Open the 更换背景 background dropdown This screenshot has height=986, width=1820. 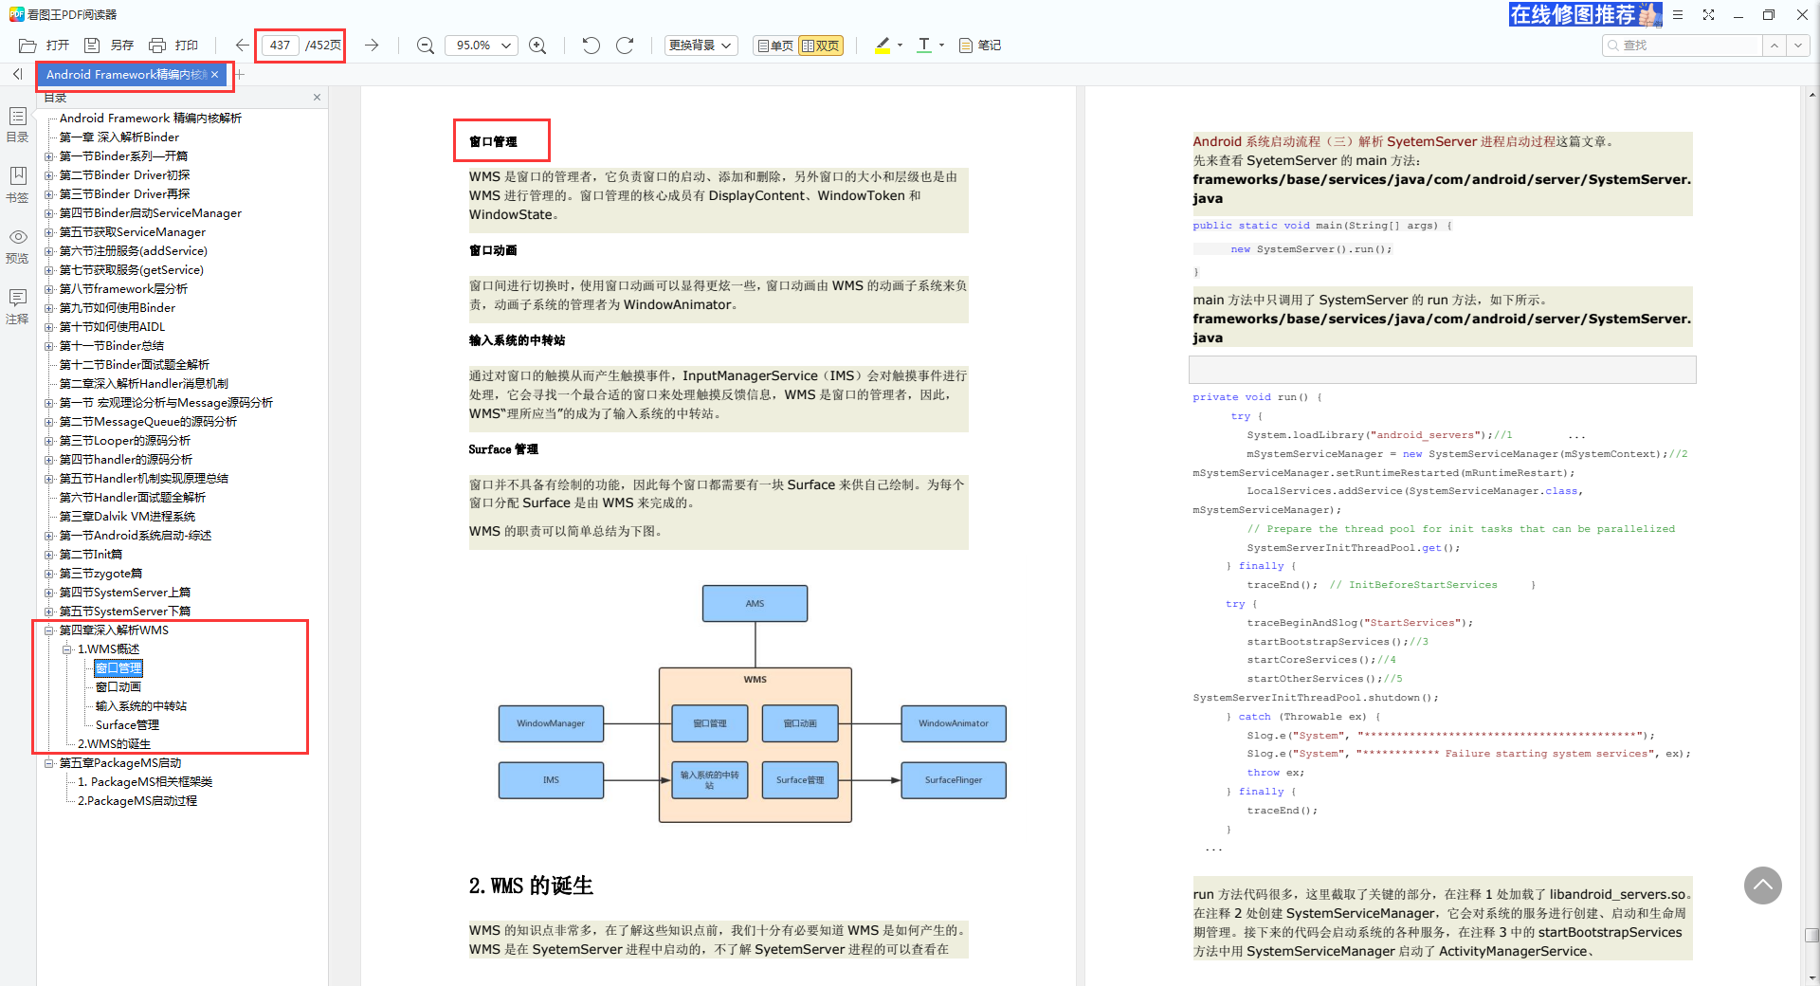(701, 46)
